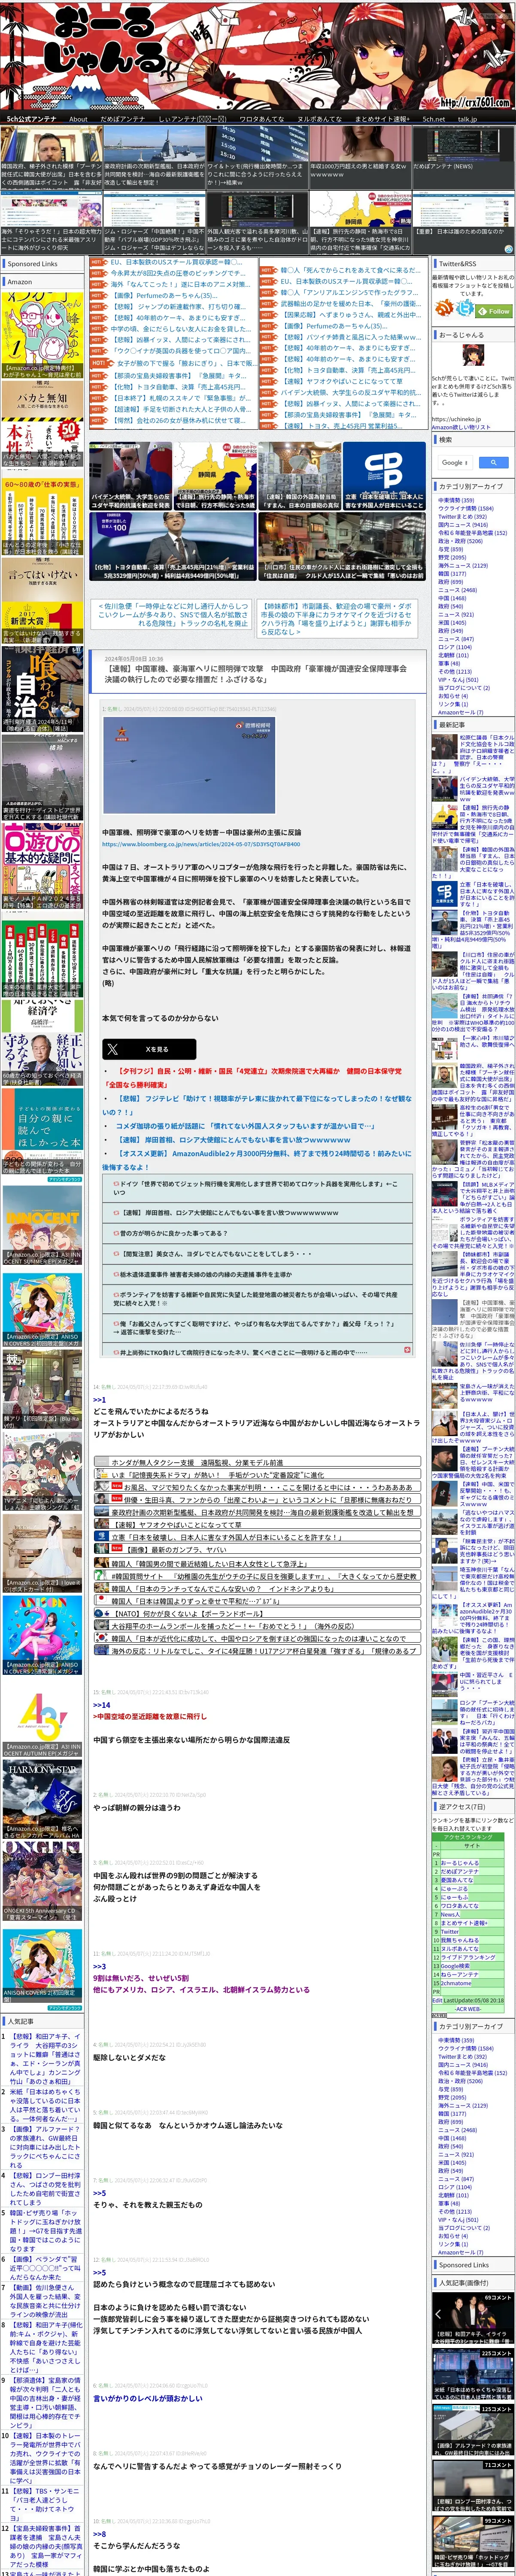This screenshot has width=516, height=2576.
Task: Open 韓国 (3177) in upper category archive
Action: tap(452, 573)
